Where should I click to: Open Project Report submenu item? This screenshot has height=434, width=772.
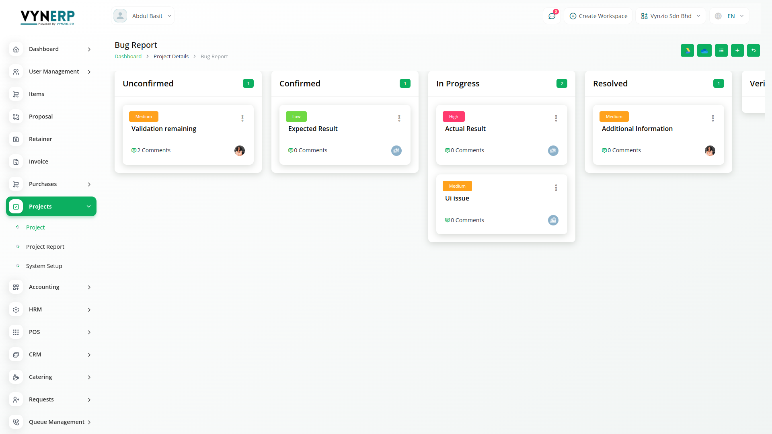click(45, 247)
